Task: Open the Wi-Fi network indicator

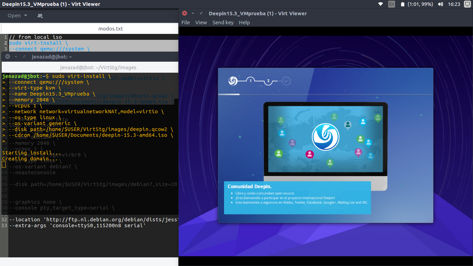Action: [x=381, y=4]
